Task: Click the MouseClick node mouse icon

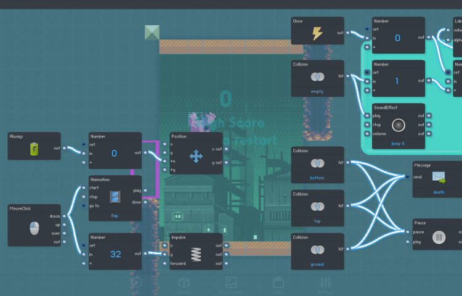Action: [34, 228]
